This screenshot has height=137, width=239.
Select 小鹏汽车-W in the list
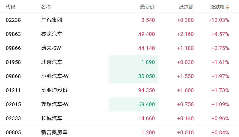click(x=55, y=76)
